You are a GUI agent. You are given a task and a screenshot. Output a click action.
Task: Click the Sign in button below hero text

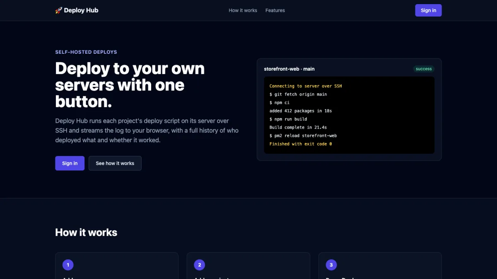click(70, 163)
